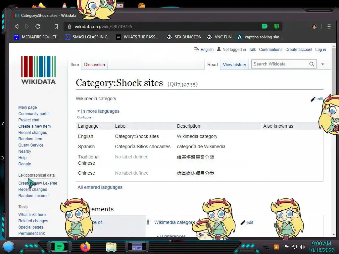
Task: Select the Read tab
Action: (x=213, y=64)
